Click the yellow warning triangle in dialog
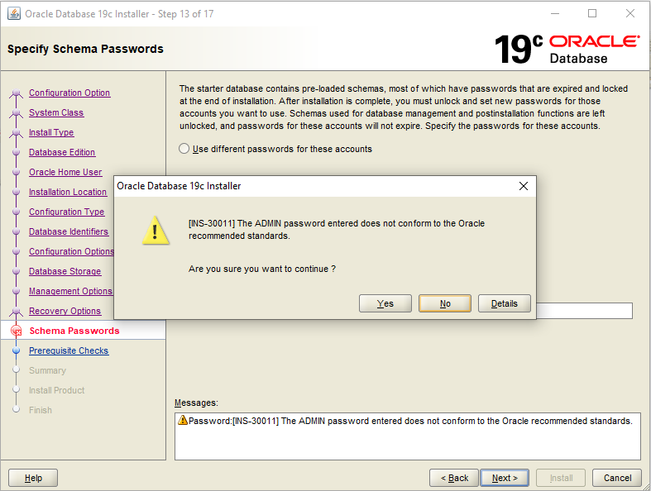651x491 pixels. (x=156, y=231)
